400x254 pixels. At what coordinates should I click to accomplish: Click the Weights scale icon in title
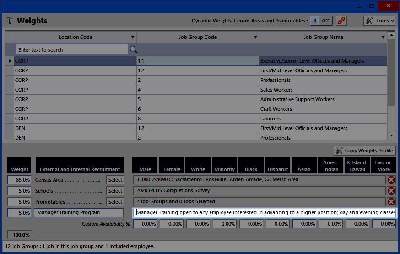(10, 21)
